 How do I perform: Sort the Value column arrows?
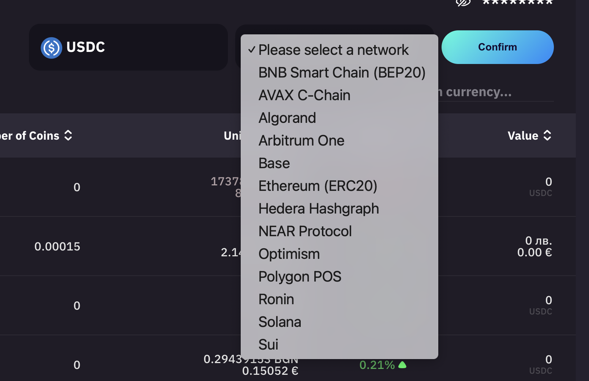click(x=547, y=136)
